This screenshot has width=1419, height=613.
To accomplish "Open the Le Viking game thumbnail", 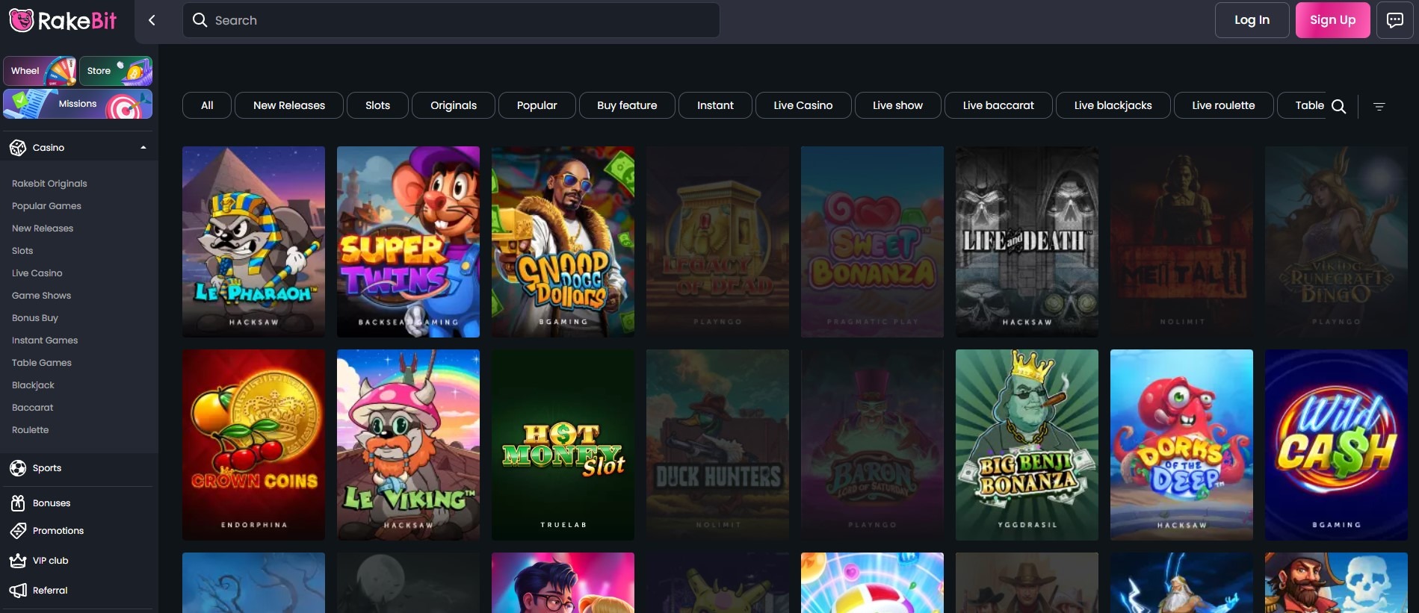I will [408, 445].
